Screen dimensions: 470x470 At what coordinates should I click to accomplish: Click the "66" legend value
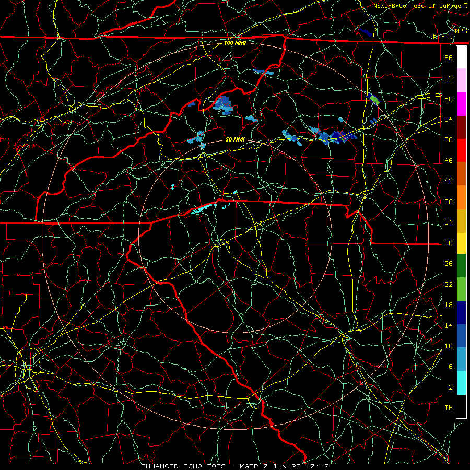(x=449, y=57)
